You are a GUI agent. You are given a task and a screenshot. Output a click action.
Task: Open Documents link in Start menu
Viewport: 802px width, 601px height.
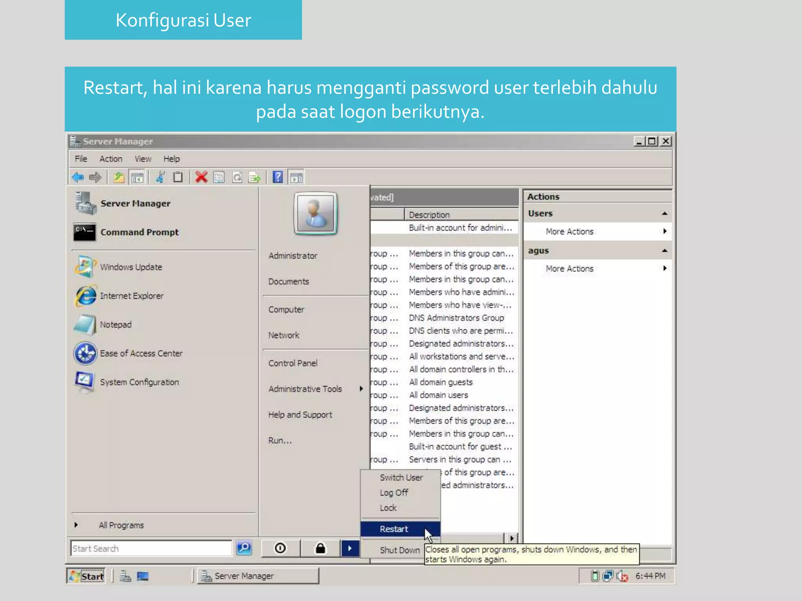pos(289,282)
